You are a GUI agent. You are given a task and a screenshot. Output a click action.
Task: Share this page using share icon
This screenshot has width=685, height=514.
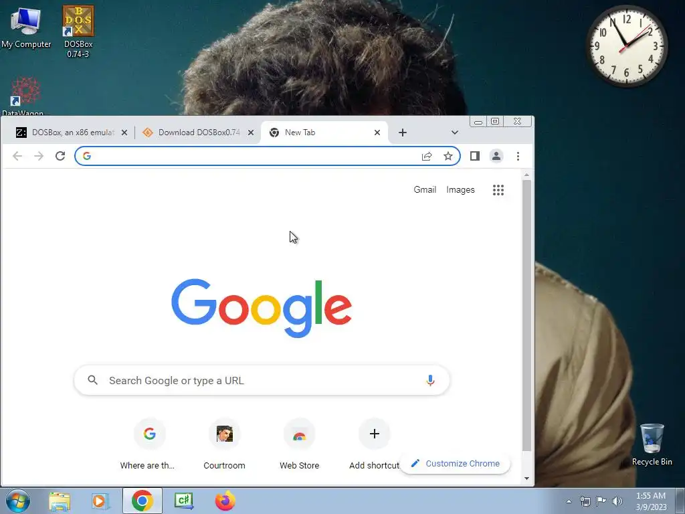tap(427, 156)
